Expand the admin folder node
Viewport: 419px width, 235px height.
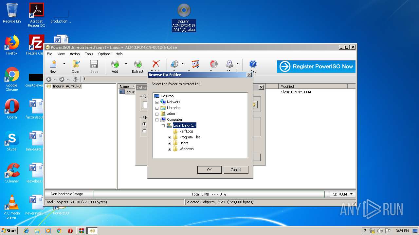[x=157, y=114]
